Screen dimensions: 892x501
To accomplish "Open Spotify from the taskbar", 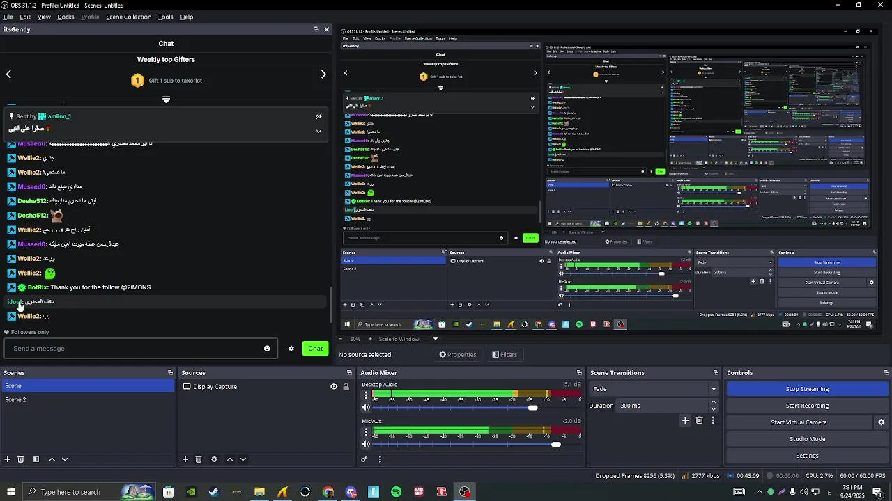I will tap(397, 492).
